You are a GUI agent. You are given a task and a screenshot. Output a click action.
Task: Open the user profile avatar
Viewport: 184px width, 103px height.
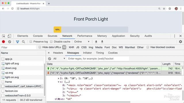point(176,9)
